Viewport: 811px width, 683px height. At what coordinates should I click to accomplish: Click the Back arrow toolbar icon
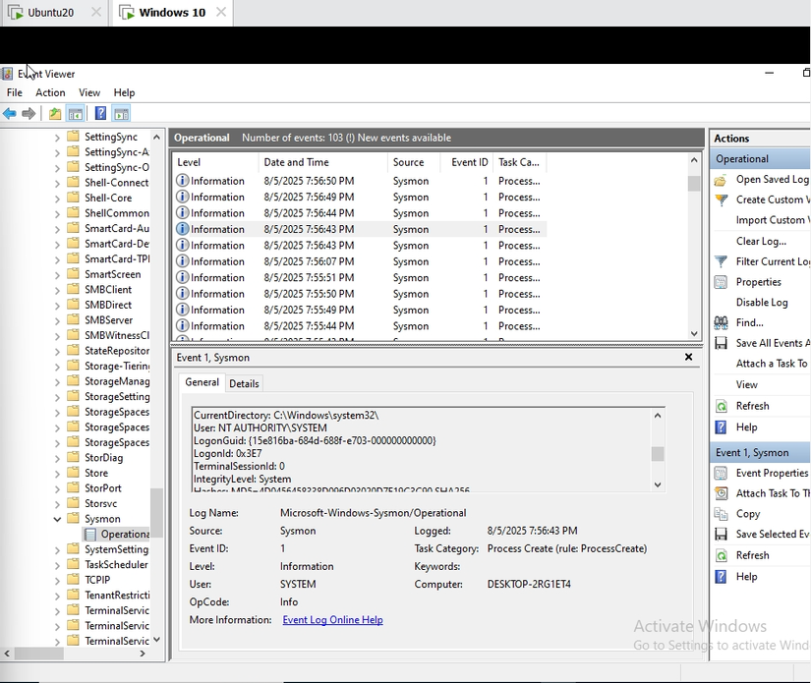[9, 113]
